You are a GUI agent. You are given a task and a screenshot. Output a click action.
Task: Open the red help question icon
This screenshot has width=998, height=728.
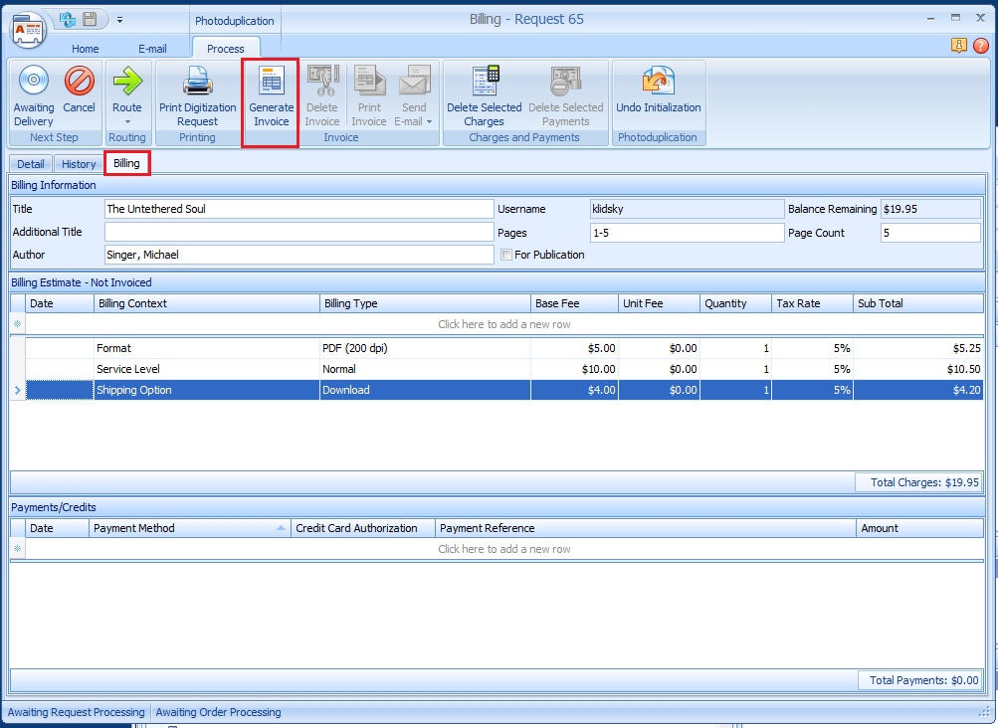[980, 45]
